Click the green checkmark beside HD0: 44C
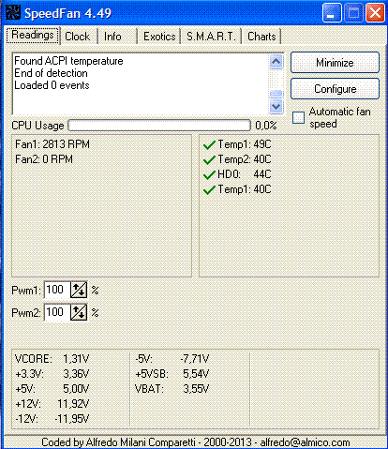The height and width of the screenshot is (449, 388). click(209, 174)
